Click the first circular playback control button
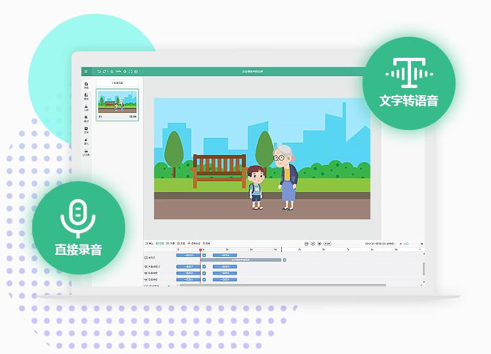 305,243
